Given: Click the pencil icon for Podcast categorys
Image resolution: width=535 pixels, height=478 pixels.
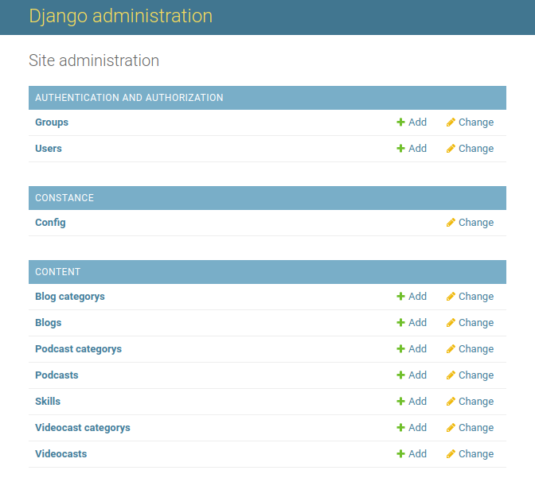Looking at the screenshot, I should coord(451,349).
